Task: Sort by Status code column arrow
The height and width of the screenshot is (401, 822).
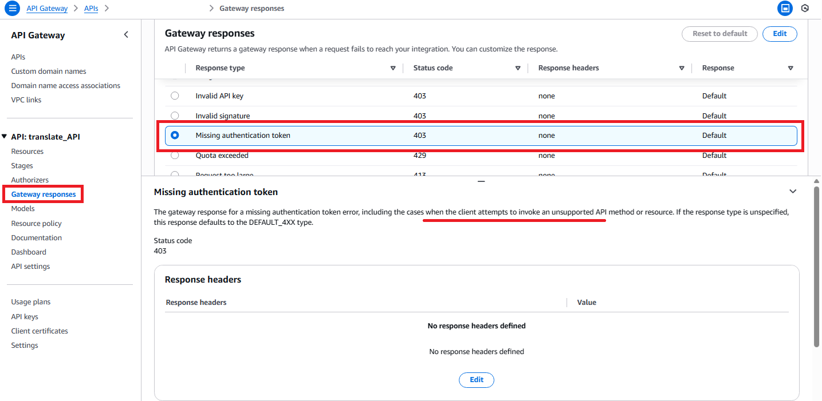Action: tap(518, 68)
